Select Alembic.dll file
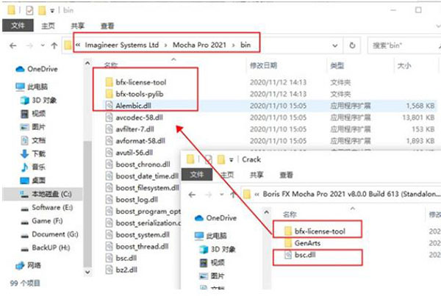Image resolution: width=441 pixels, height=296 pixels. tap(128, 106)
